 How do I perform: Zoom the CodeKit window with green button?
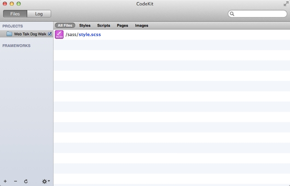click(18, 4)
